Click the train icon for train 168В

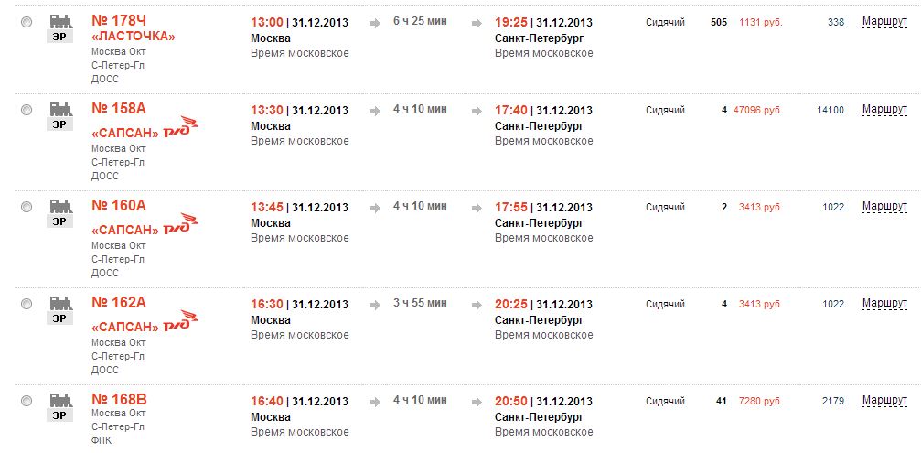coord(60,400)
